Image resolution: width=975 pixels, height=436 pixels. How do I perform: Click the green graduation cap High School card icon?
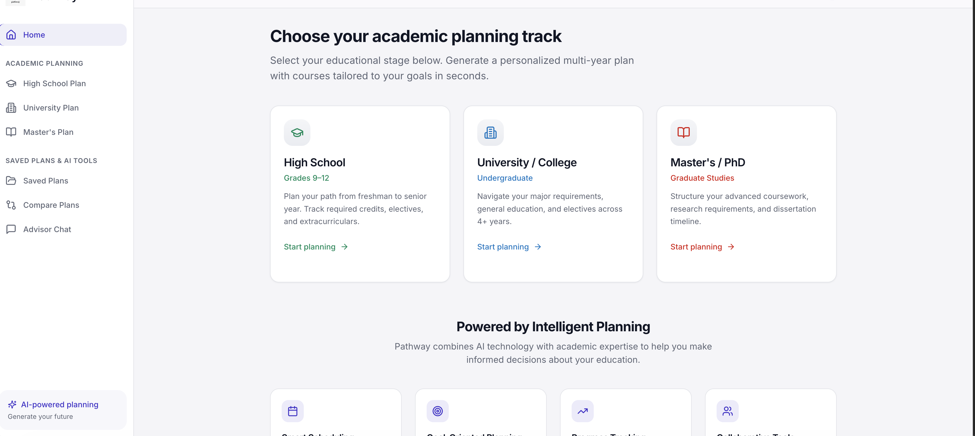click(x=297, y=133)
